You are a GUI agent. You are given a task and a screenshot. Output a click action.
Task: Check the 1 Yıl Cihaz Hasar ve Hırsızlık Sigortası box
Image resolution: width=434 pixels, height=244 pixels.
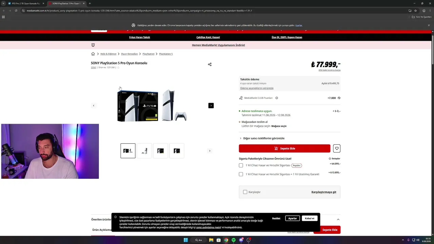click(241, 165)
